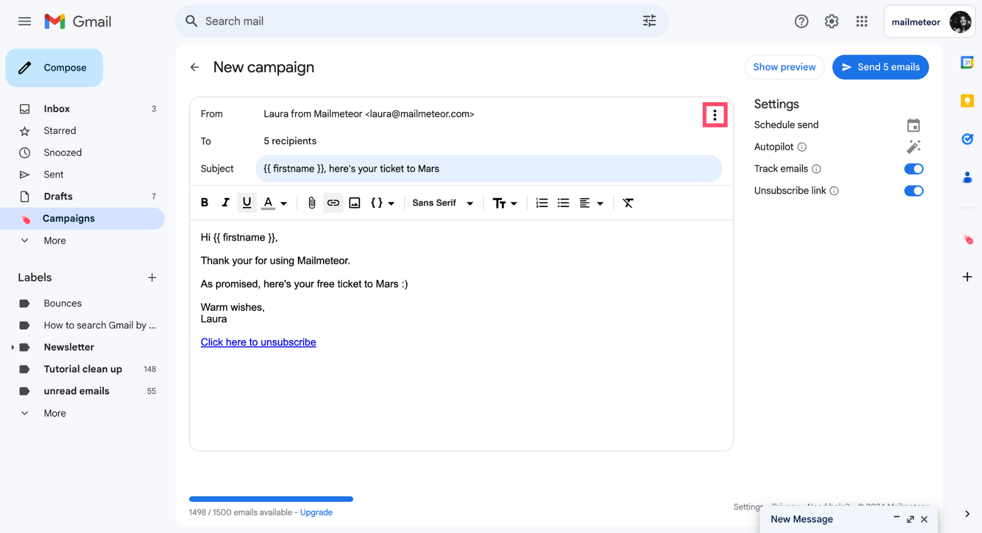Click Show preview button
The image size is (982, 533).
click(x=784, y=67)
